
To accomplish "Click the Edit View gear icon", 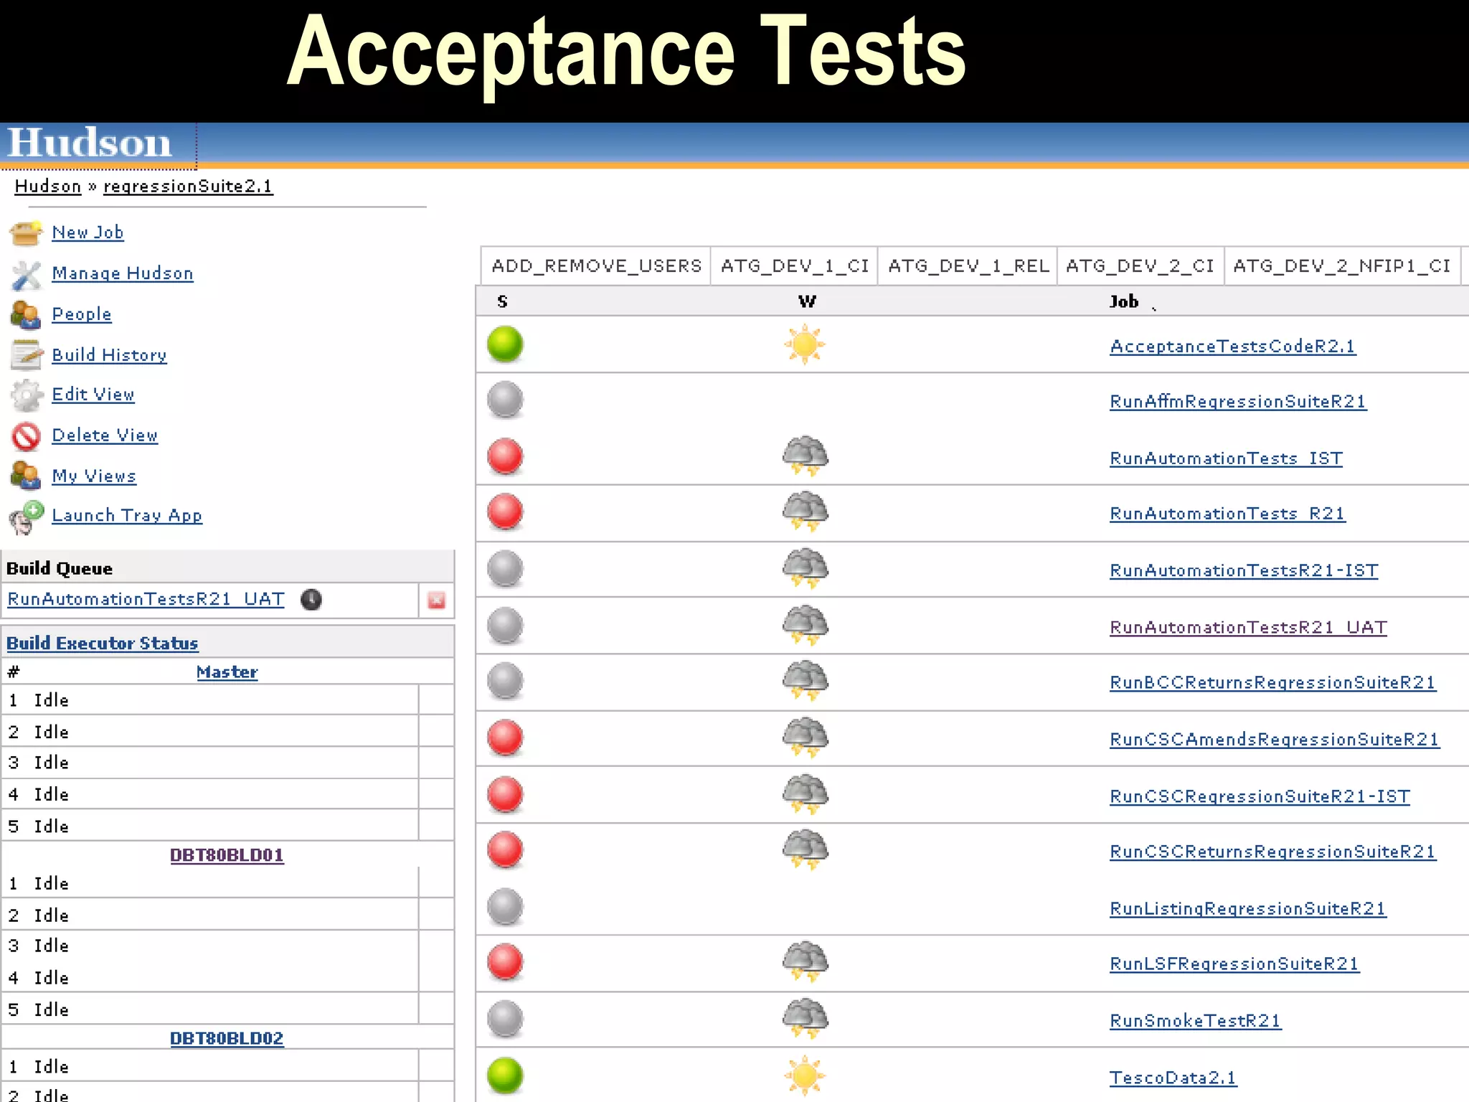I will 27,395.
